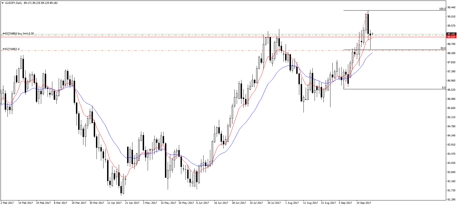Click the 16 Jun 2017 date label
Screen dimensions: 457x206
click(221, 203)
